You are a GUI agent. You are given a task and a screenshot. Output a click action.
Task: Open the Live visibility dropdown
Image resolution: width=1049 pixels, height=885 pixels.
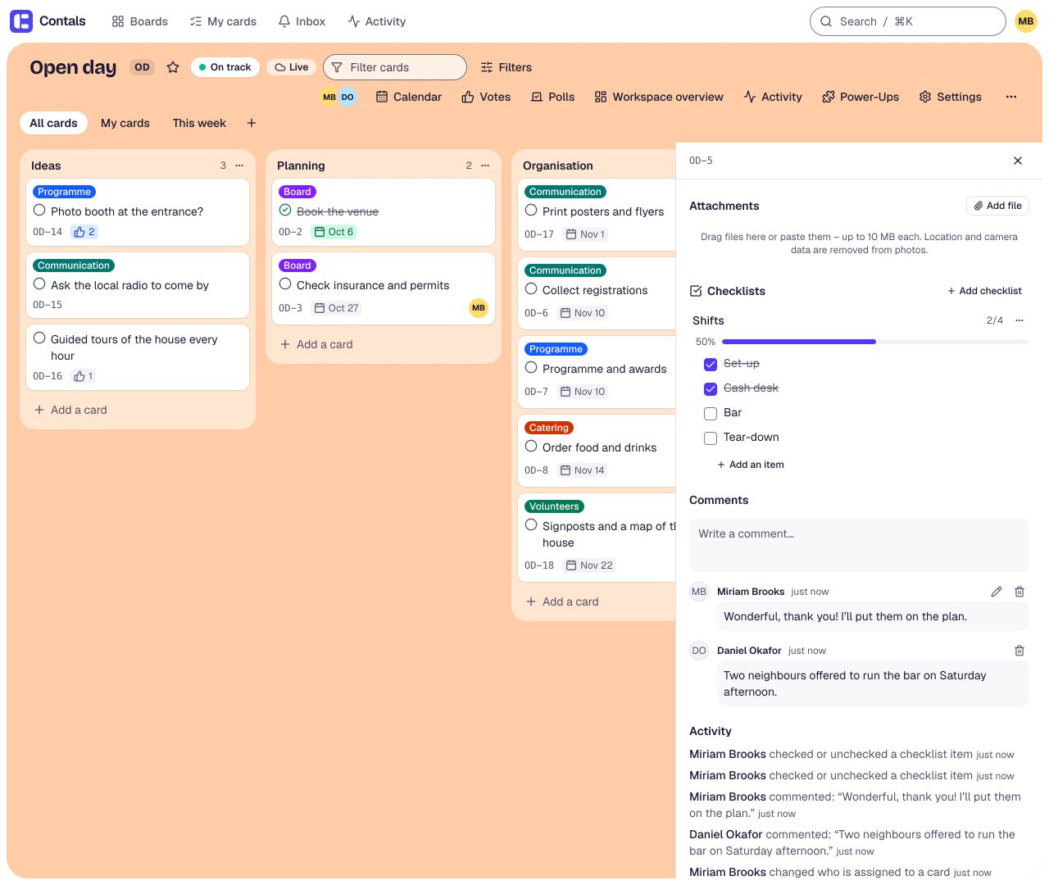tap(292, 67)
